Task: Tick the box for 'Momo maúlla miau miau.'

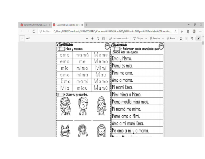Action: click(161, 101)
